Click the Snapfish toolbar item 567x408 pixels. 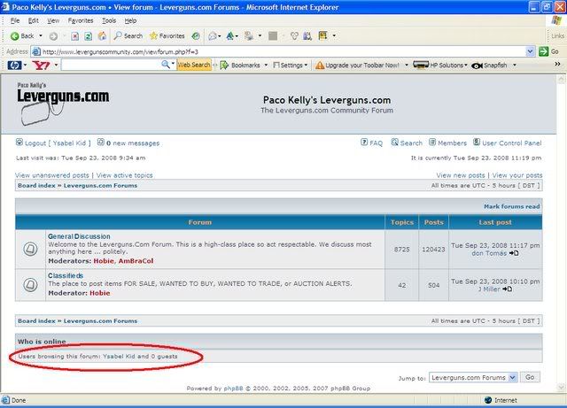[x=489, y=65]
